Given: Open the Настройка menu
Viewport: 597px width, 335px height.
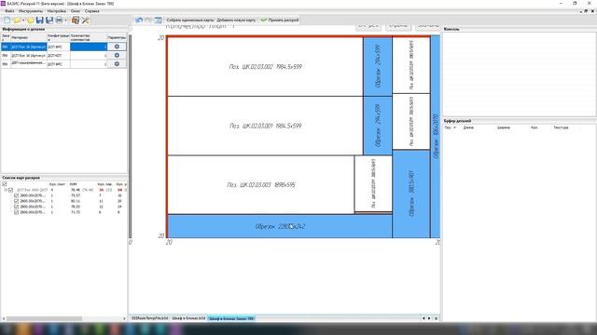Looking at the screenshot, I should pyautogui.click(x=56, y=11).
